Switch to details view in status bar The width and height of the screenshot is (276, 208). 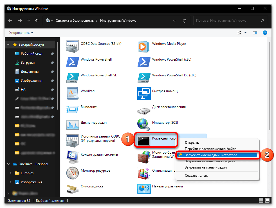coord(261,200)
